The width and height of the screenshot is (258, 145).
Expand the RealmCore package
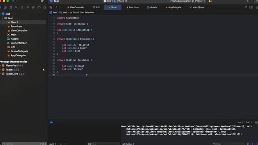(x=0, y=74)
